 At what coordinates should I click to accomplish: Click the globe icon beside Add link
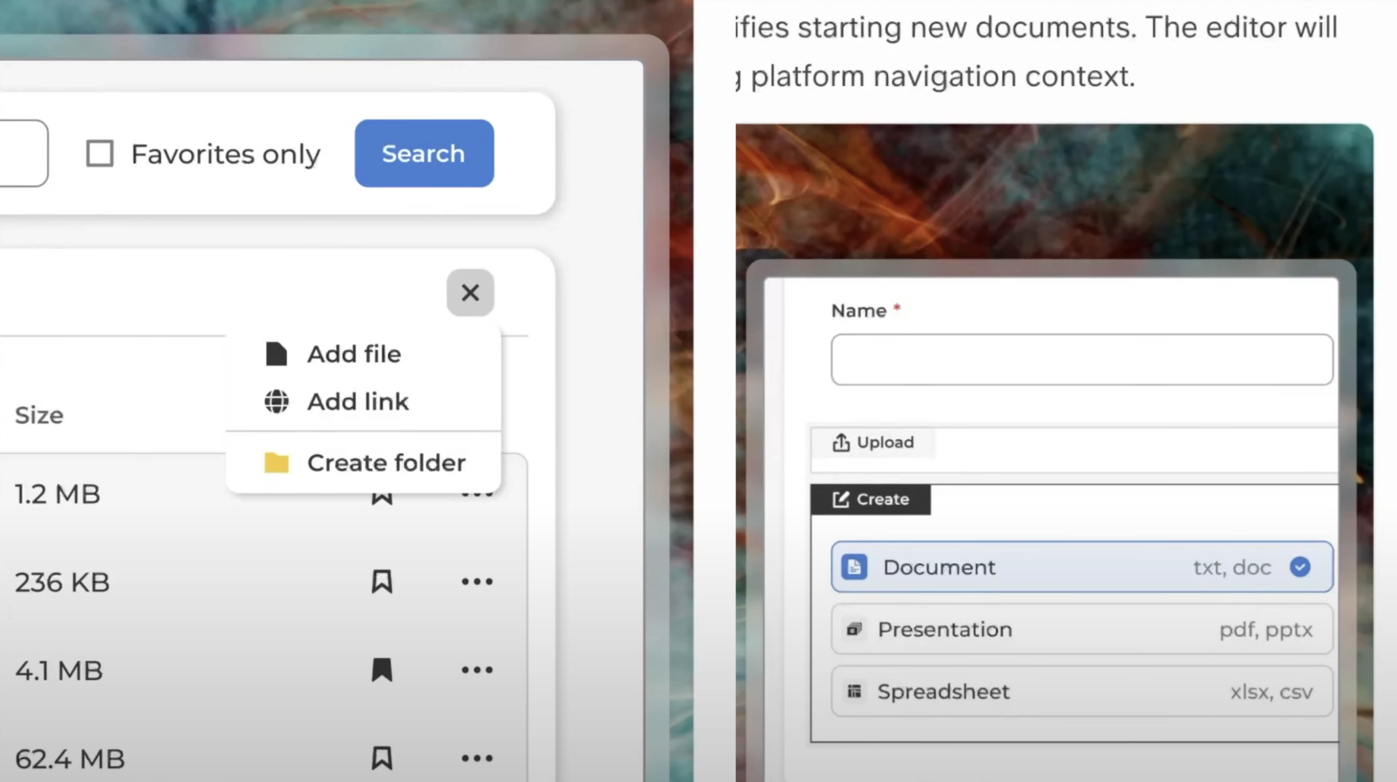277,402
